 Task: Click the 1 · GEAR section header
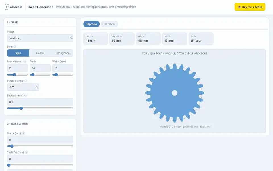pos(12,22)
